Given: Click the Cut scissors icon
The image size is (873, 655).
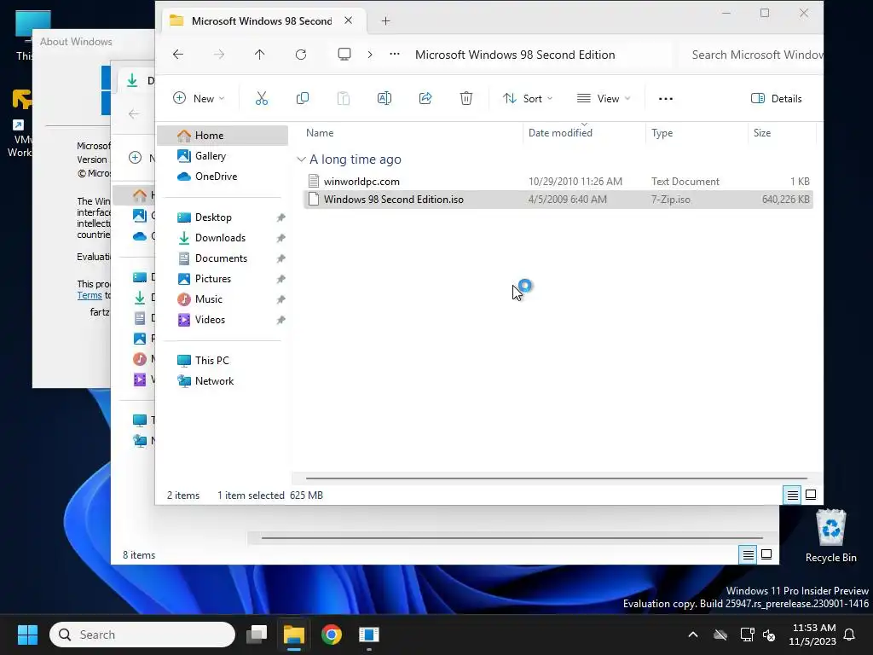Looking at the screenshot, I should (261, 99).
